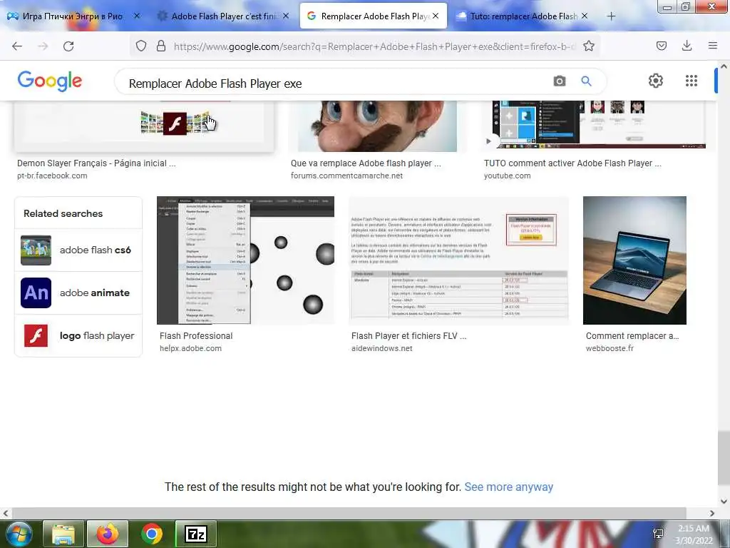Click the horizontal scrollbar right arrow
This screenshot has width=730, height=548.
pos(712,513)
